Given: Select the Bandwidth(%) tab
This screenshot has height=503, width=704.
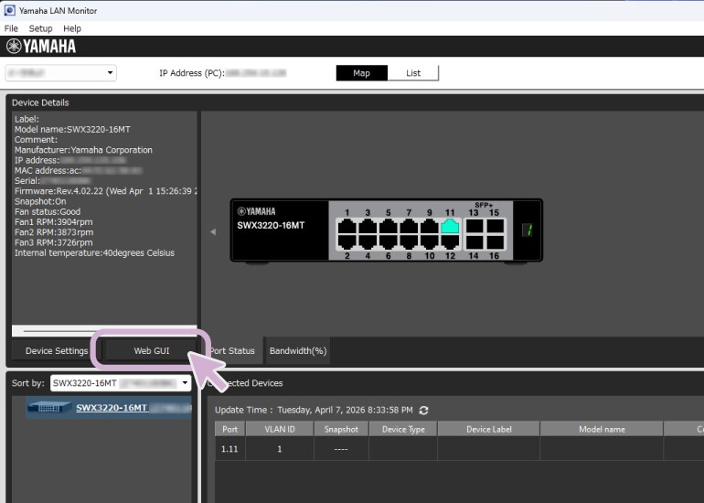Looking at the screenshot, I should 298,351.
